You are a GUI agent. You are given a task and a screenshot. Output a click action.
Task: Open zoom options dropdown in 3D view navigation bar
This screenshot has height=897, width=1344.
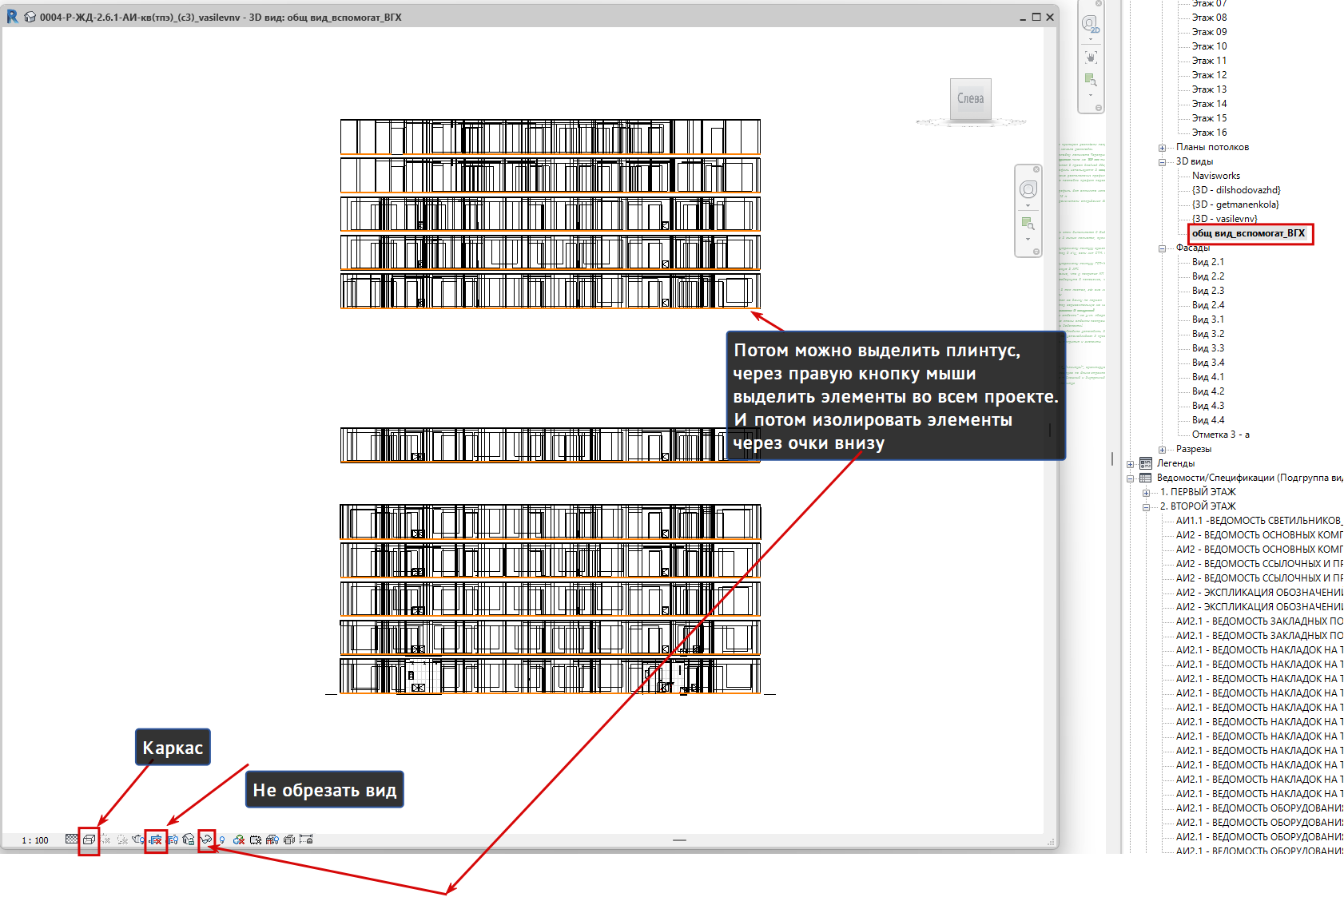1028,239
